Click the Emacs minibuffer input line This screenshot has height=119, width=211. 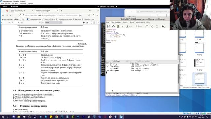142,95
